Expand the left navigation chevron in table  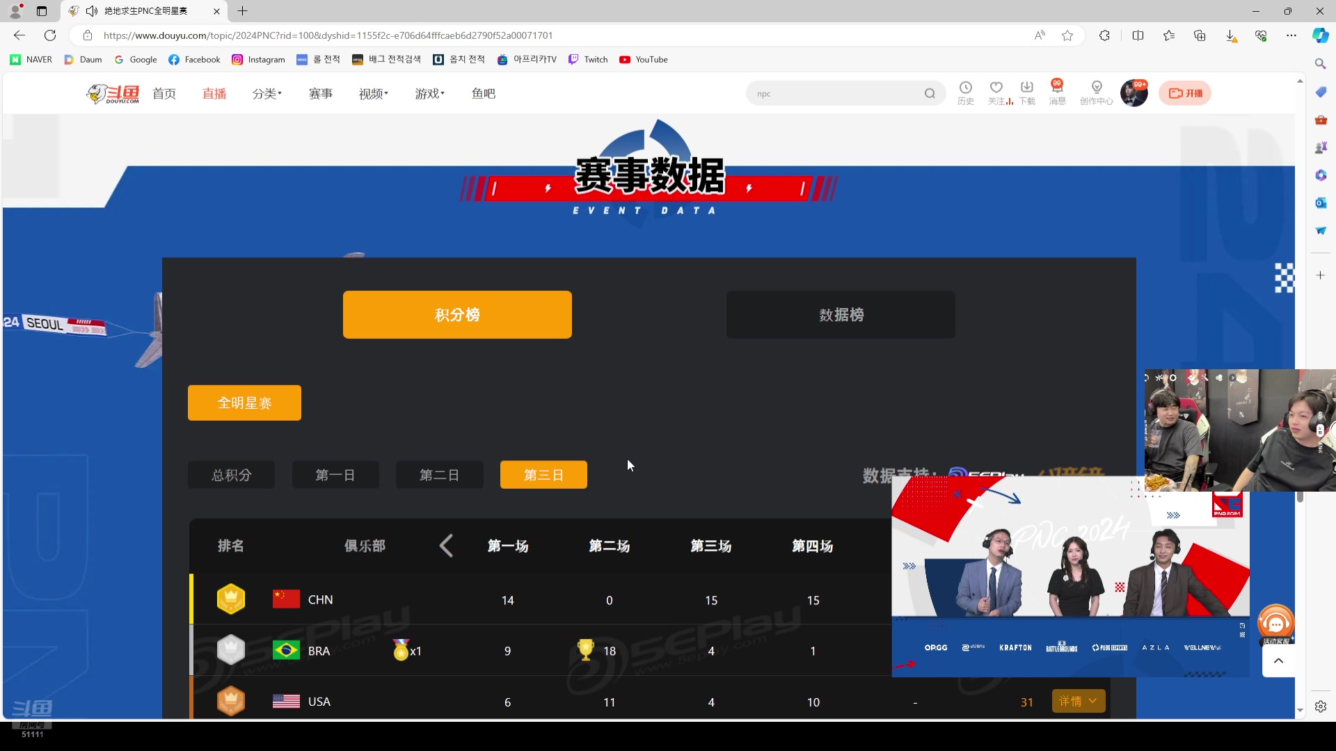tap(447, 546)
